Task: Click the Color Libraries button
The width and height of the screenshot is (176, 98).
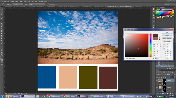Action: click(x=167, y=41)
